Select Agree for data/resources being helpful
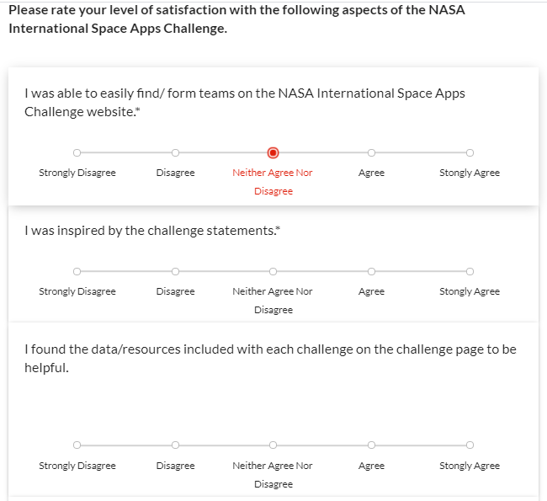 [371, 445]
